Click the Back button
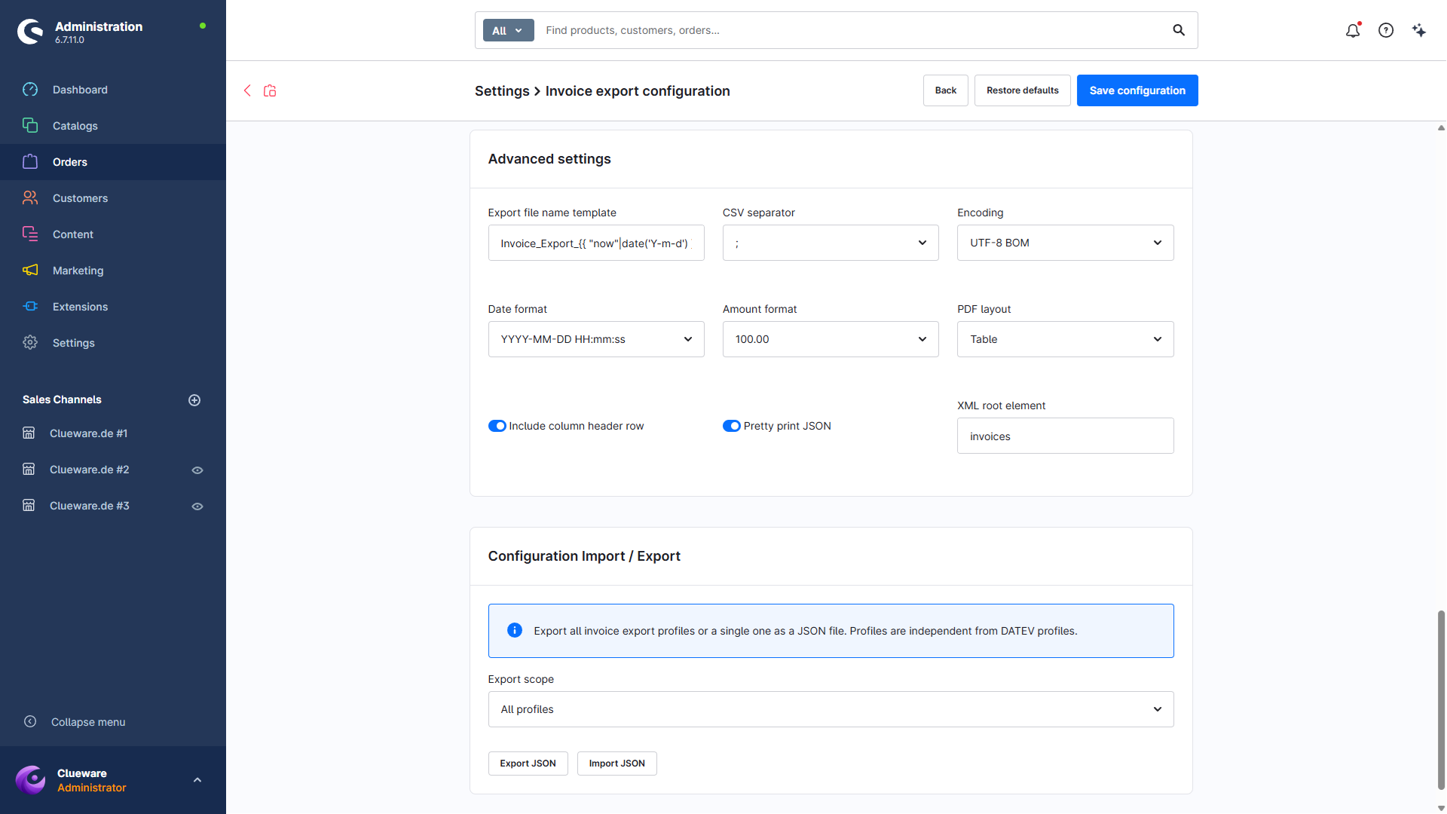This screenshot has width=1447, height=814. tap(945, 90)
